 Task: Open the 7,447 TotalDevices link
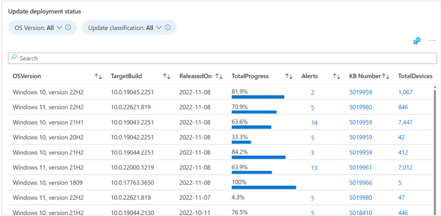coord(405,122)
